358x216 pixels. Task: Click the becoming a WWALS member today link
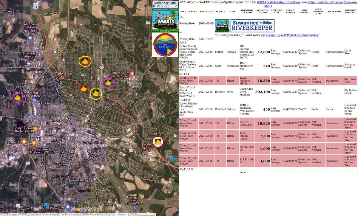coord(292,35)
